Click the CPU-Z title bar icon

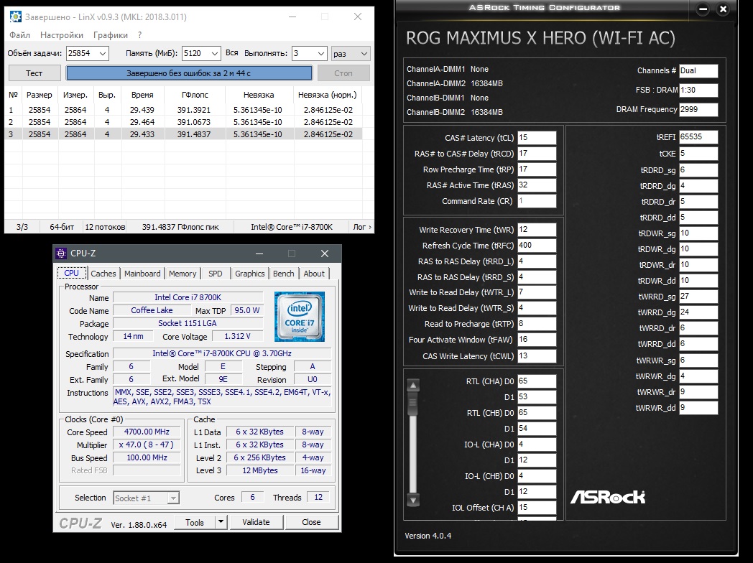(x=61, y=253)
